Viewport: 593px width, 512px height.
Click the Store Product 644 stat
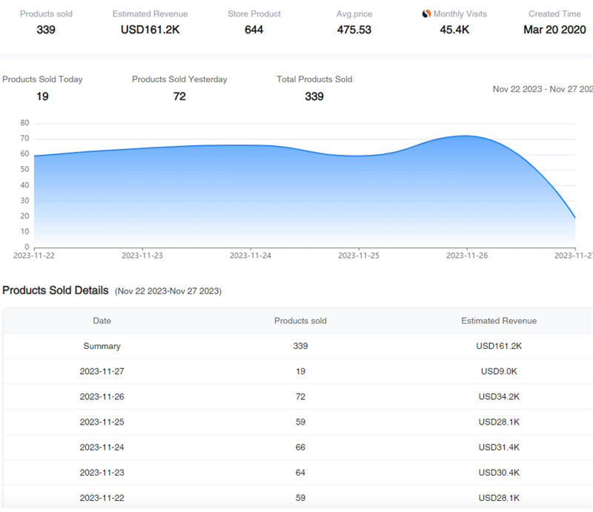[254, 30]
